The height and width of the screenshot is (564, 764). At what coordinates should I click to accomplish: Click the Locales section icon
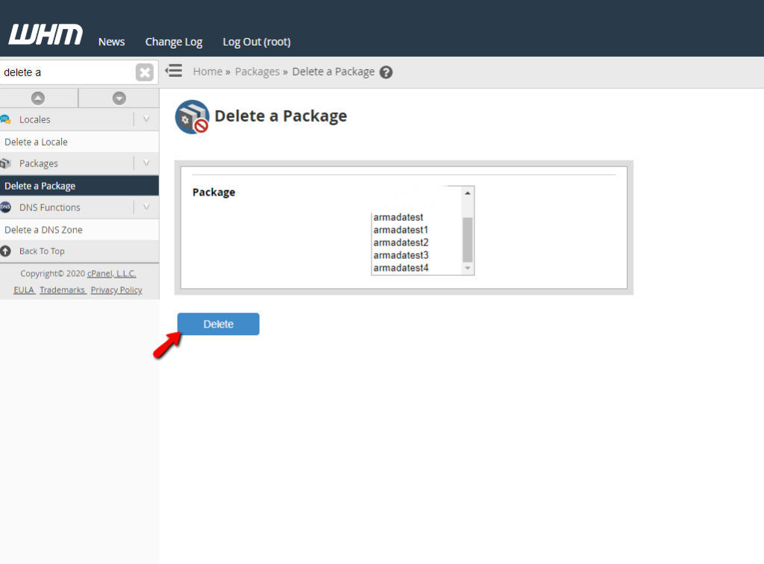5,119
